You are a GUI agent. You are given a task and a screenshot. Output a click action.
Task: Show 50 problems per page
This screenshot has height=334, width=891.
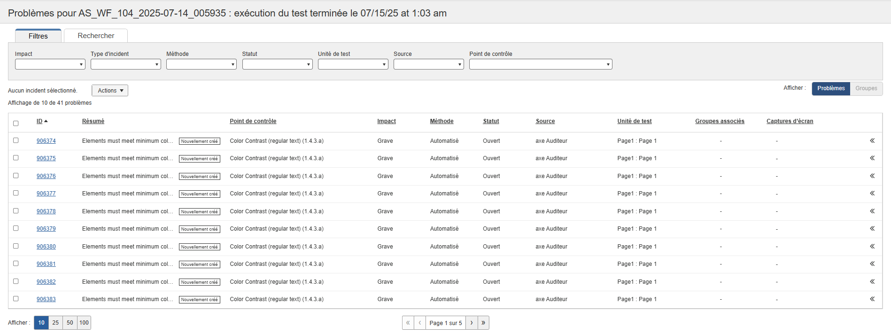(x=70, y=323)
